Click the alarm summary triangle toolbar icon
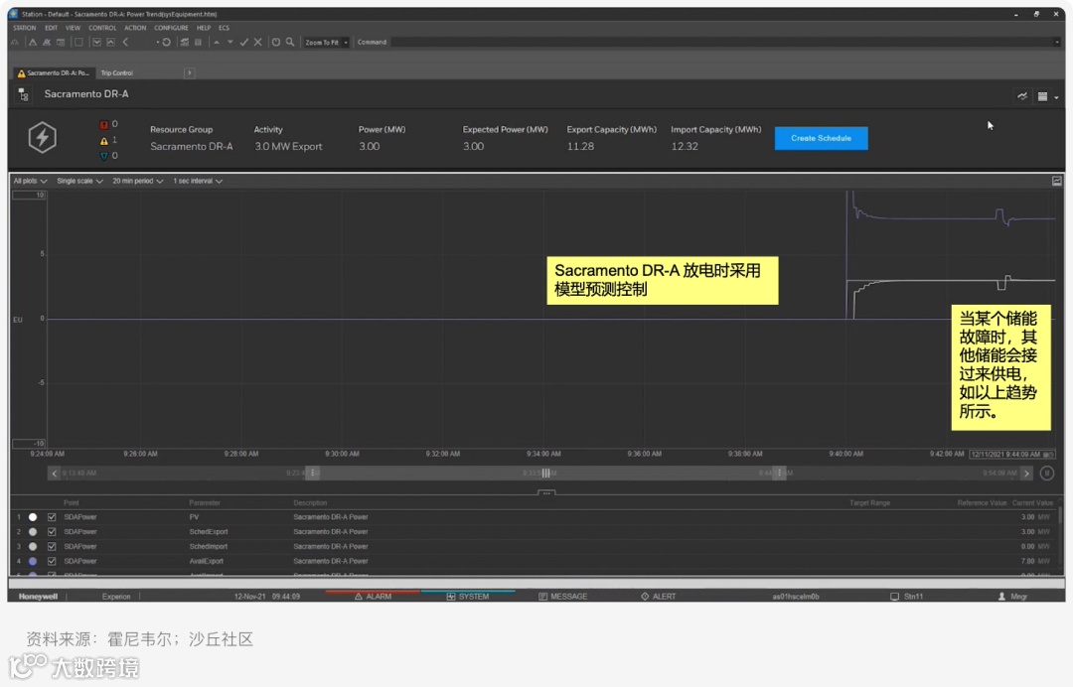This screenshot has width=1073, height=687. (x=32, y=43)
